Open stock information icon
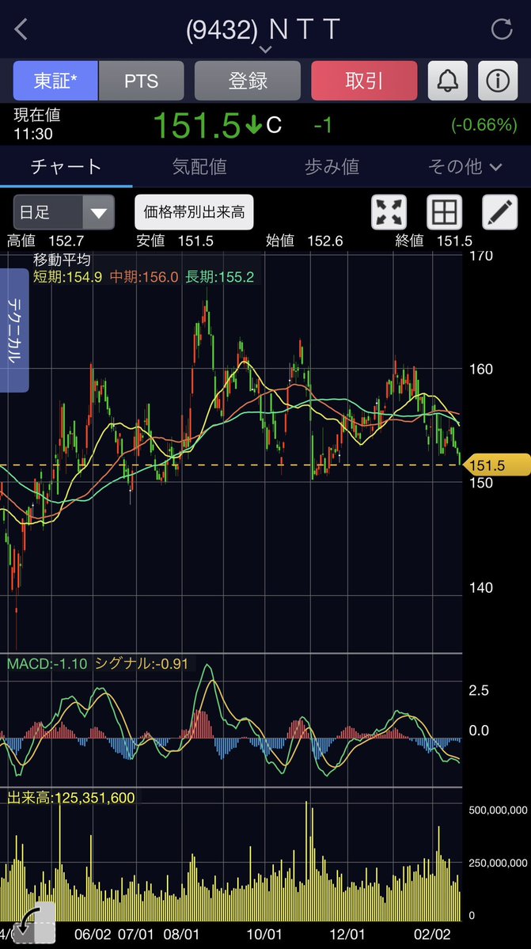531x949 pixels. coord(498,81)
